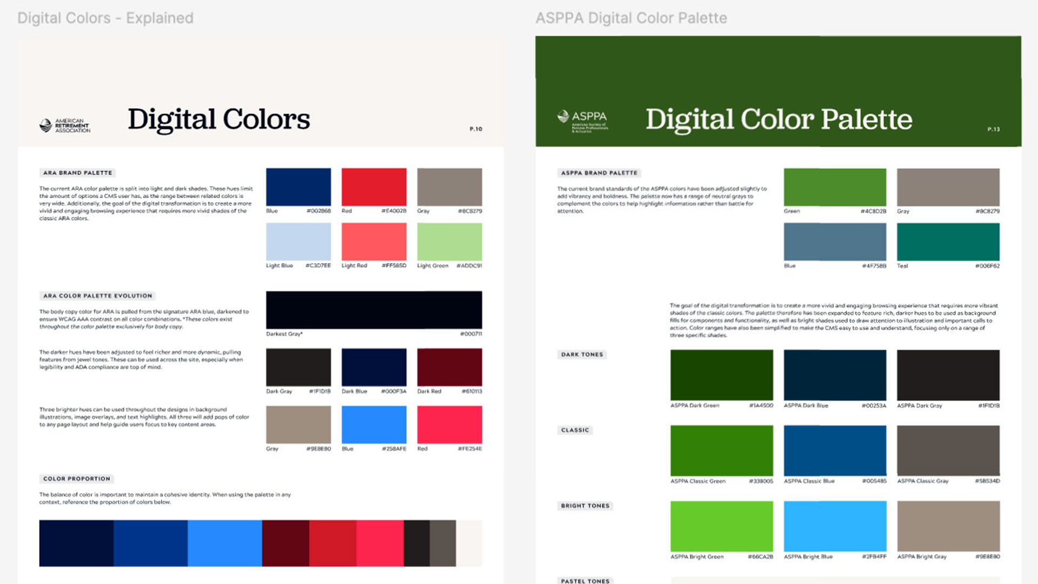Select the 'ASPPA BRAND PALETTE' label
This screenshot has height=584, width=1038.
[599, 173]
